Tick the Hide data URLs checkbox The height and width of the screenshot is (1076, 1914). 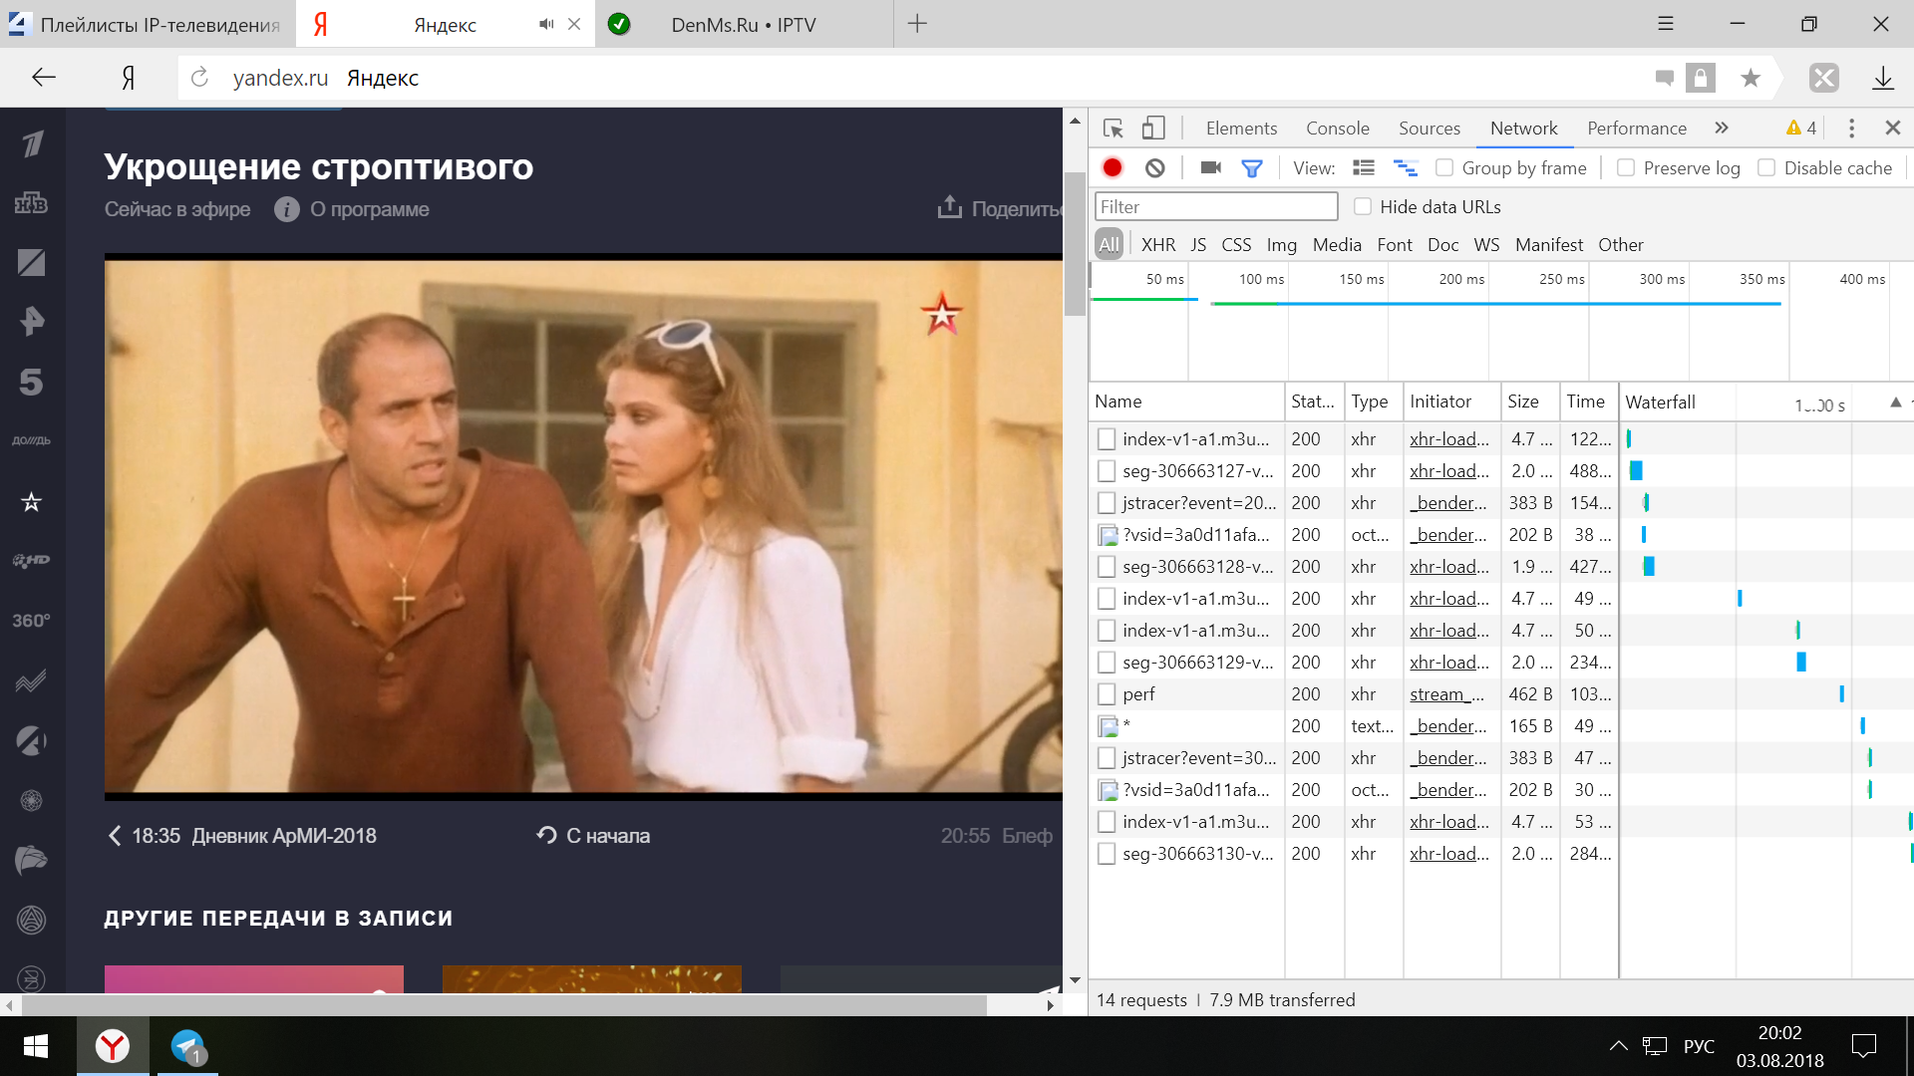click(x=1363, y=206)
